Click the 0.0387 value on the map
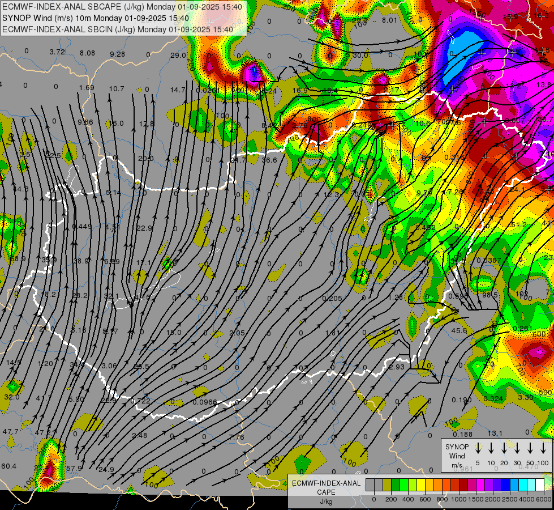Screen dimensions: 554x510 click(489, 261)
